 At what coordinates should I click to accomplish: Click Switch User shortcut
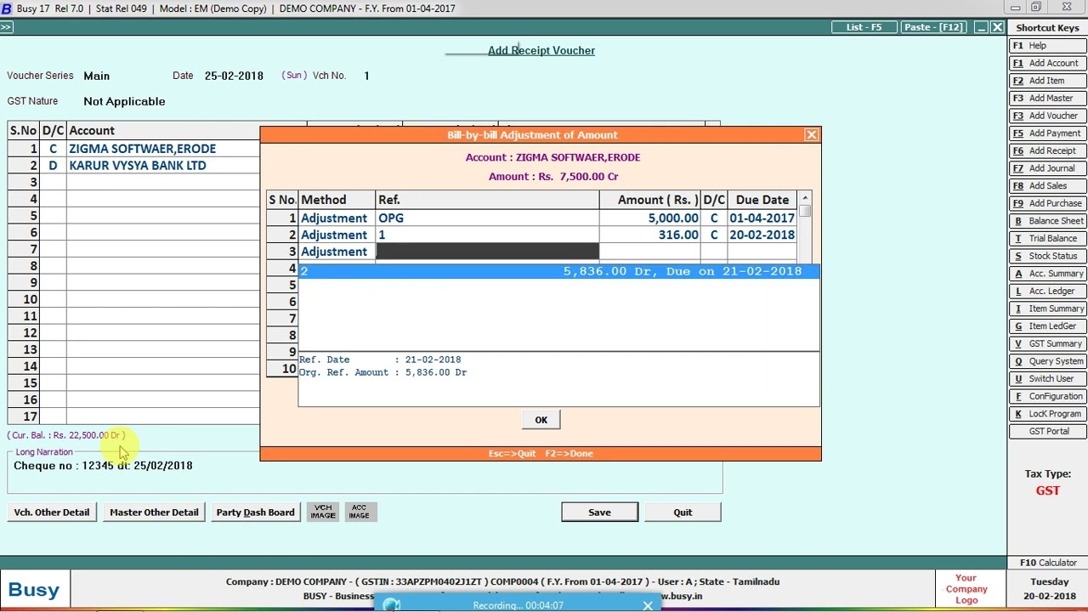[x=1047, y=379]
